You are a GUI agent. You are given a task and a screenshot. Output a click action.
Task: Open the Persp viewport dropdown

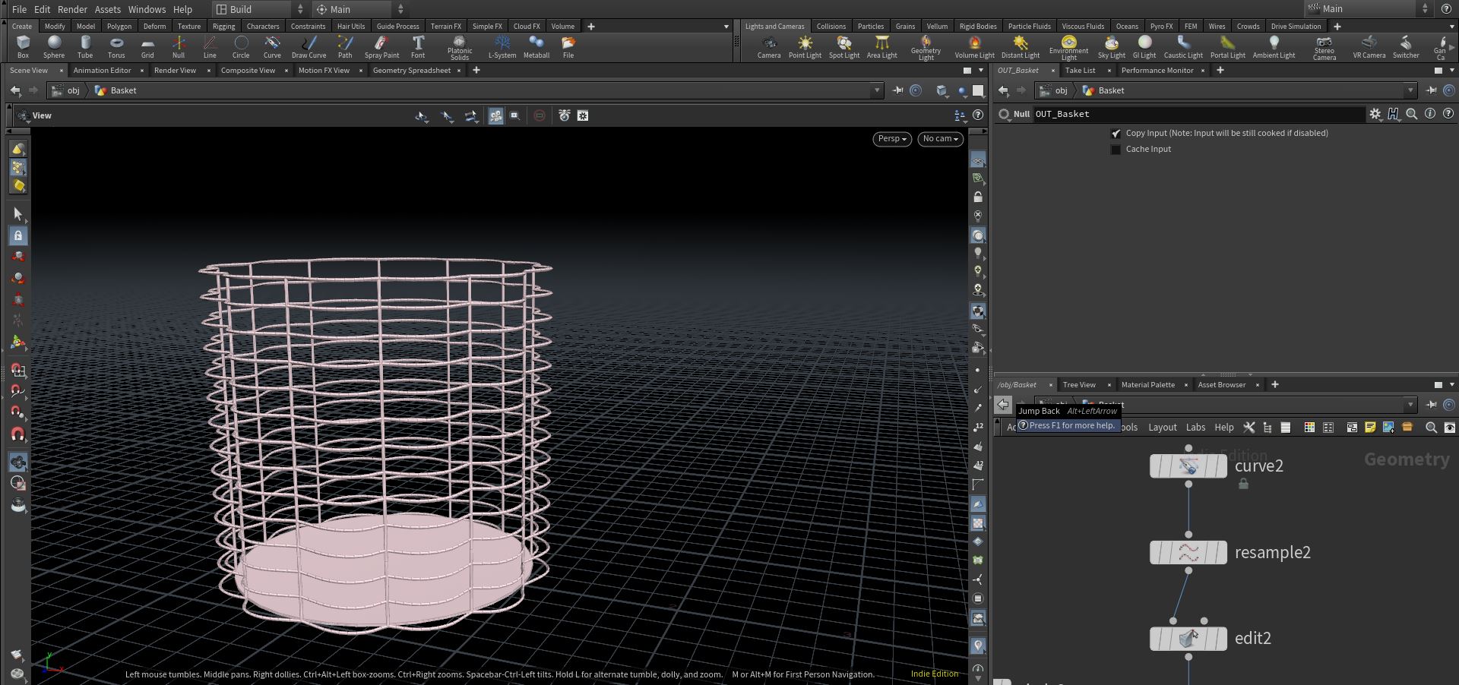pyautogui.click(x=892, y=139)
